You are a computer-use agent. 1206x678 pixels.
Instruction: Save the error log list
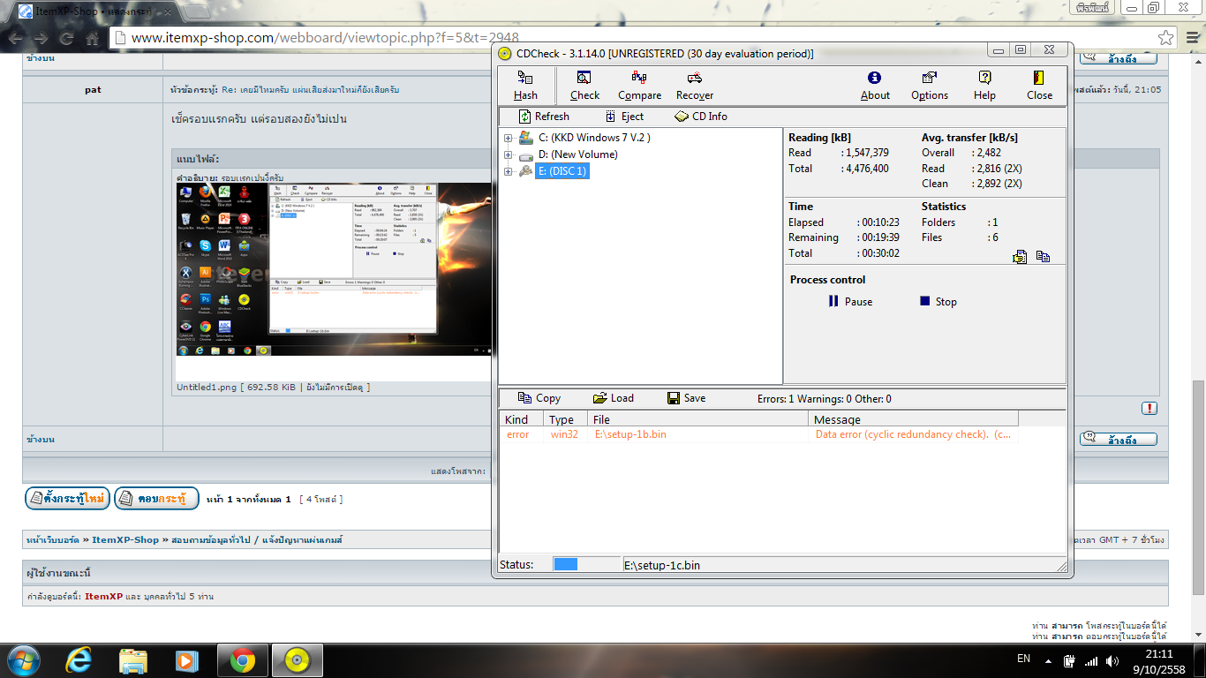[x=686, y=398]
